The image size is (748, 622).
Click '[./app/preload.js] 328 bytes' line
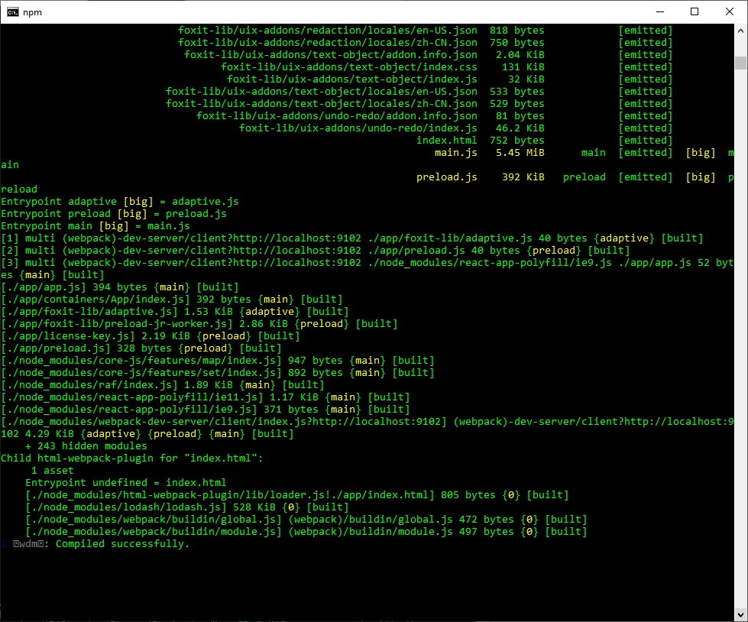tap(141, 348)
